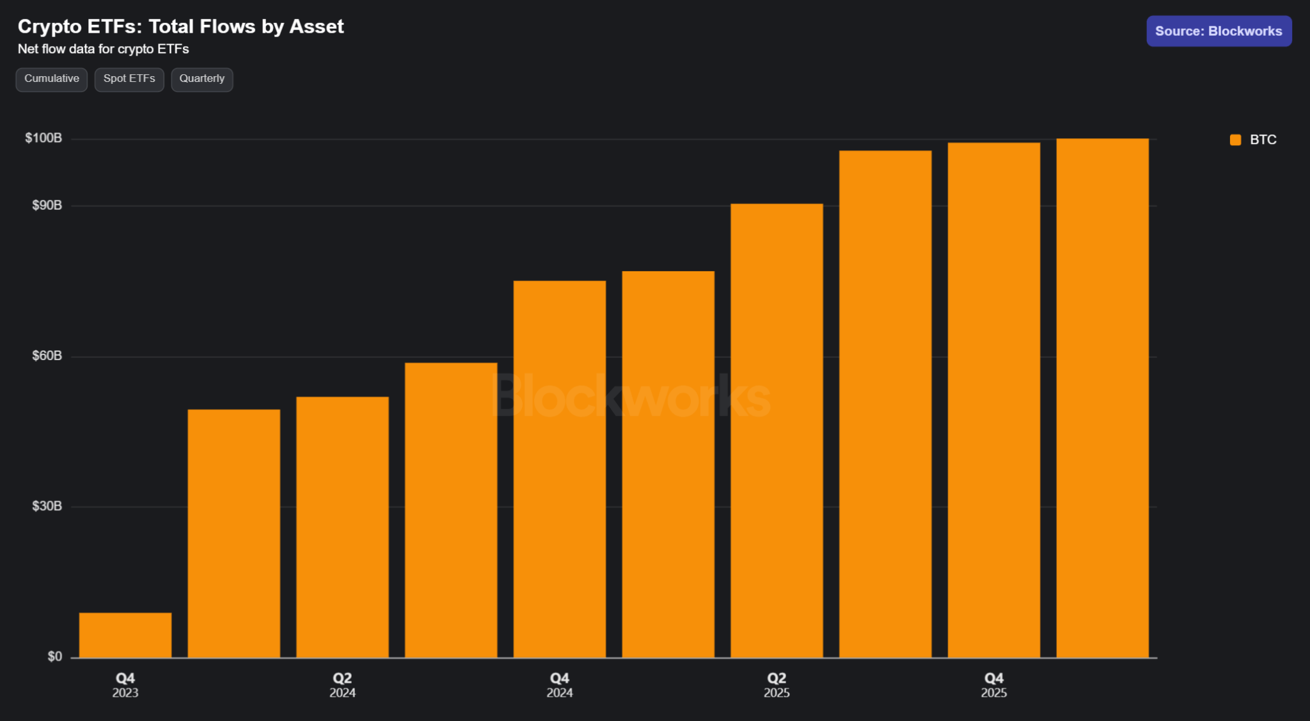Image resolution: width=1310 pixels, height=721 pixels.
Task: Click the Q2 2025 bar at $90B
Action: coord(777,430)
